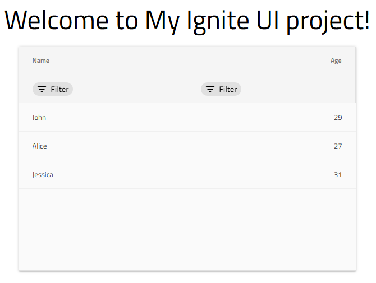Select the Jessica name cell
Screen dimensions: 376x283
pos(43,175)
